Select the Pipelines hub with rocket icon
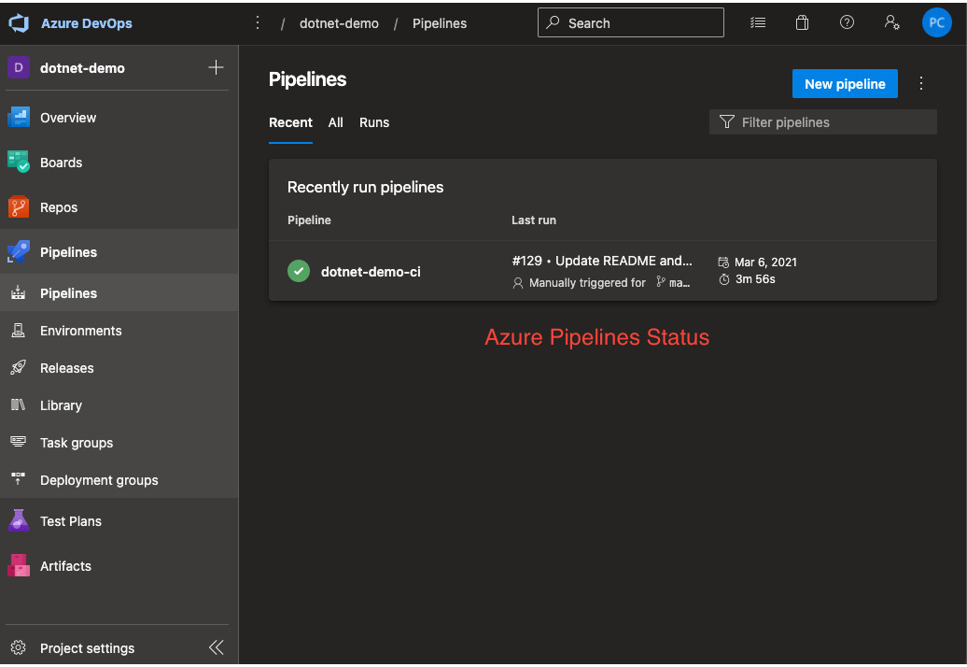Screen dimensions: 967x667 tap(119, 251)
